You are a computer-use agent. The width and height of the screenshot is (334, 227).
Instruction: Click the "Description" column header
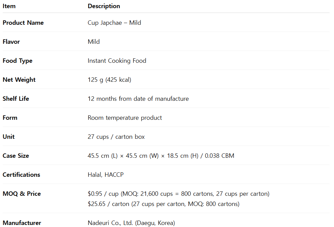pyautogui.click(x=104, y=6)
